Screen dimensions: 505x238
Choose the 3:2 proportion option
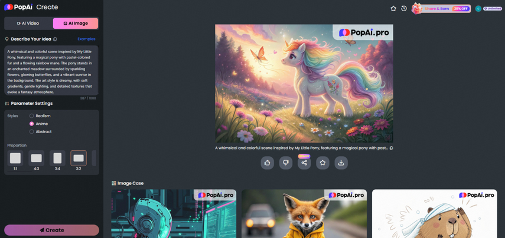[79, 158]
